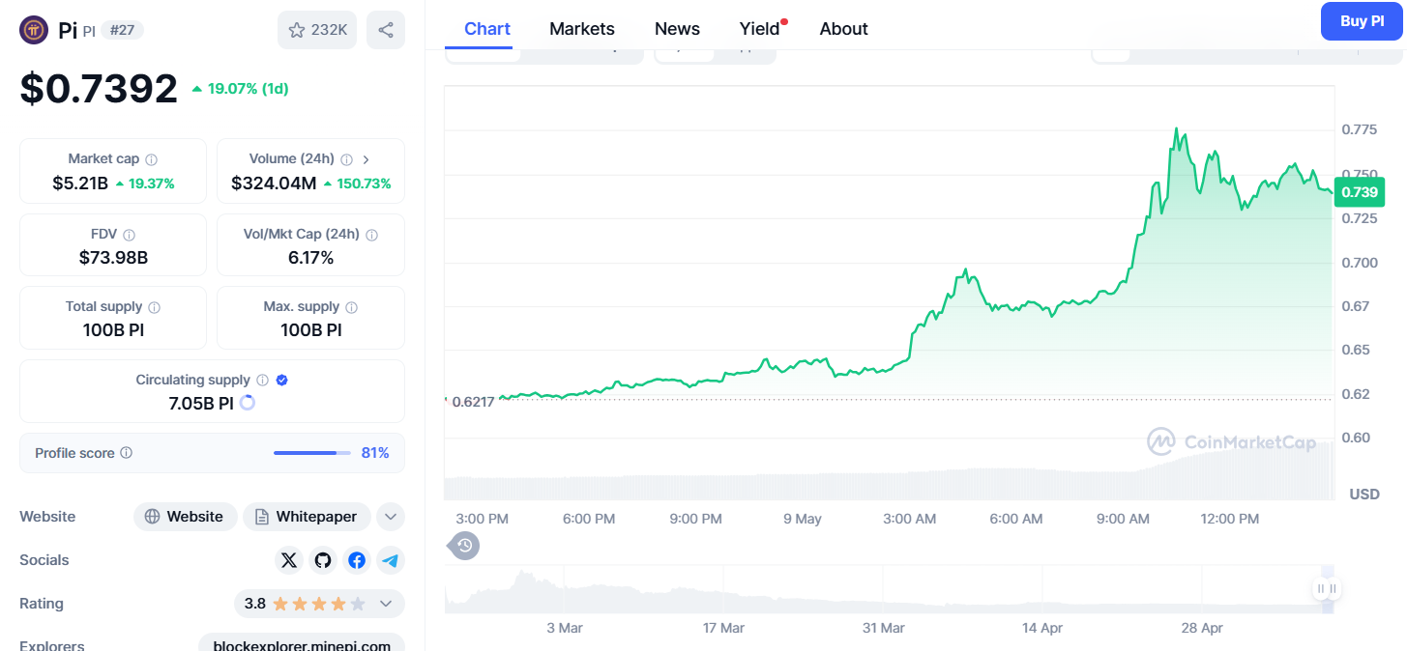Screen dimensions: 1407x651
Task: Click the USD currency label on chart
Action: tap(1364, 494)
